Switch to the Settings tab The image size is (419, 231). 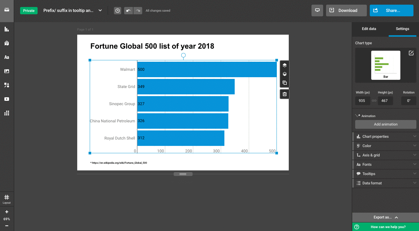tap(402, 29)
